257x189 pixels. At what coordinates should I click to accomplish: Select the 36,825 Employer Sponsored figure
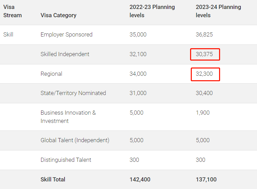(205, 34)
